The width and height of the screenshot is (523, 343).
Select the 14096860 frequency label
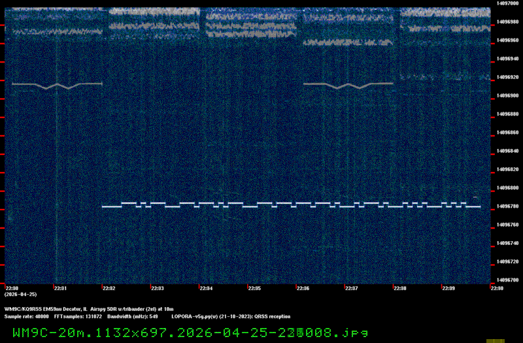(x=507, y=133)
